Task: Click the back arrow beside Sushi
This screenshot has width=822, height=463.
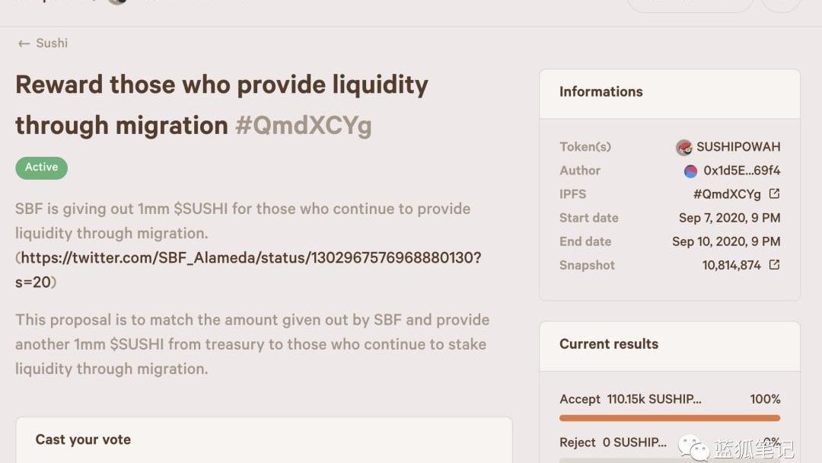Action: [24, 44]
